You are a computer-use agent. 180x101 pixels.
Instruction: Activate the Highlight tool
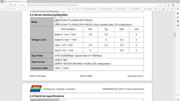point(135,9)
